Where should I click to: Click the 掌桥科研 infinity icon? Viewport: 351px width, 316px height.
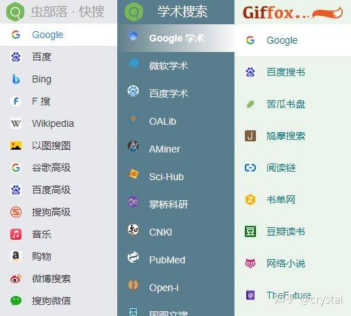tap(133, 202)
